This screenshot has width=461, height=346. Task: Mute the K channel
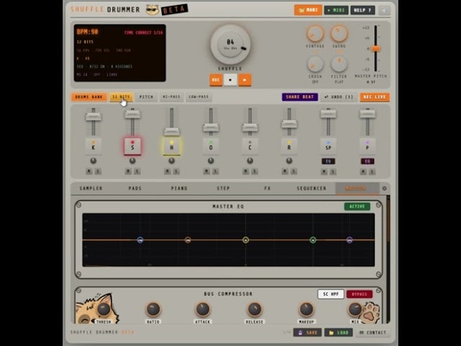pyautogui.click(x=89, y=172)
